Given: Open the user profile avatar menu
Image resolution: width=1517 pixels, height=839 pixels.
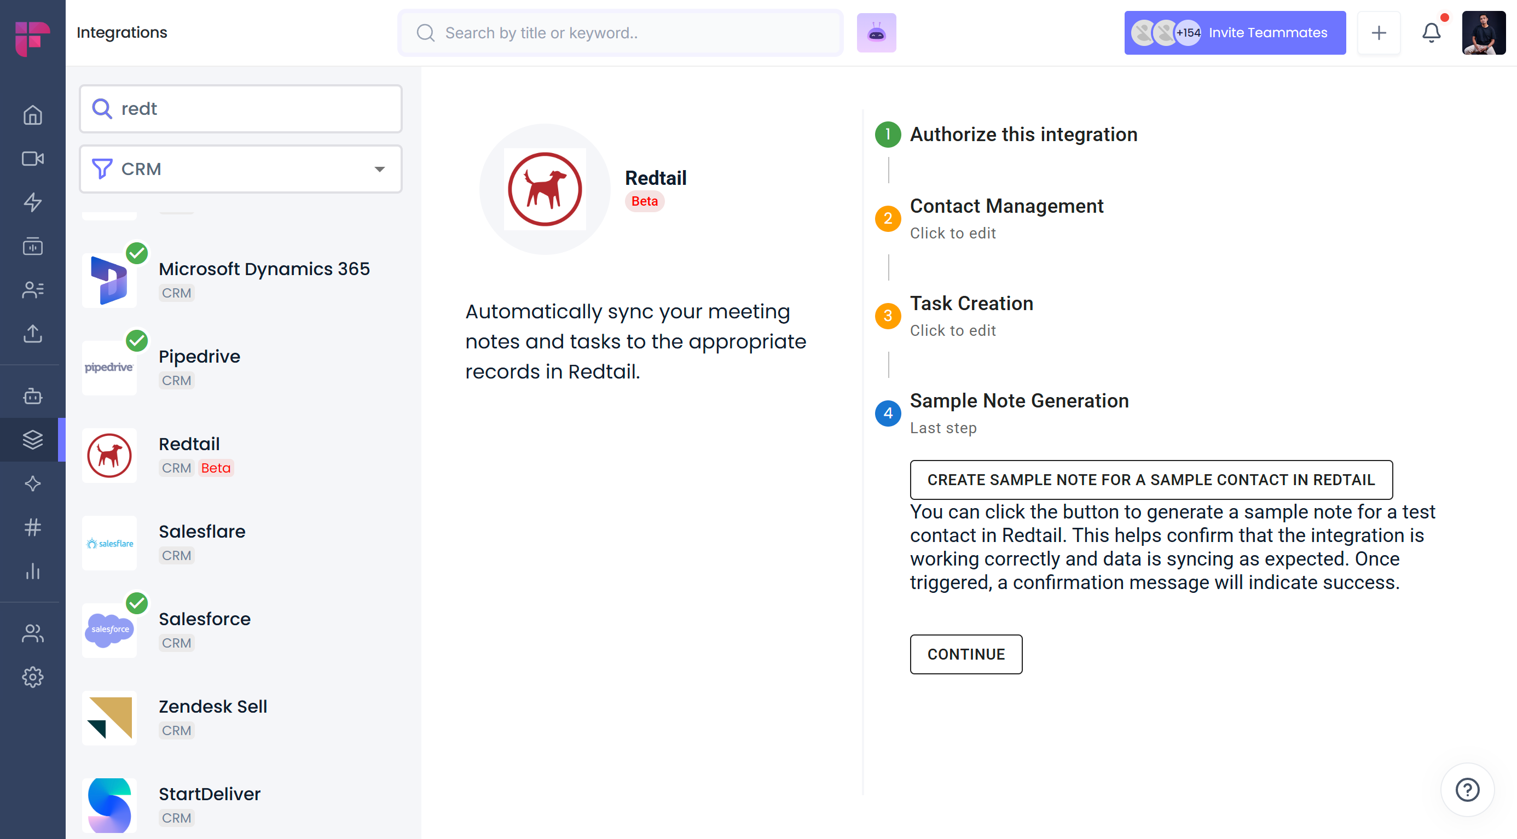Looking at the screenshot, I should tap(1484, 33).
